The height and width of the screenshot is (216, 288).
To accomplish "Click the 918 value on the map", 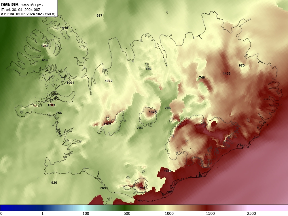I will [x=65, y=28].
